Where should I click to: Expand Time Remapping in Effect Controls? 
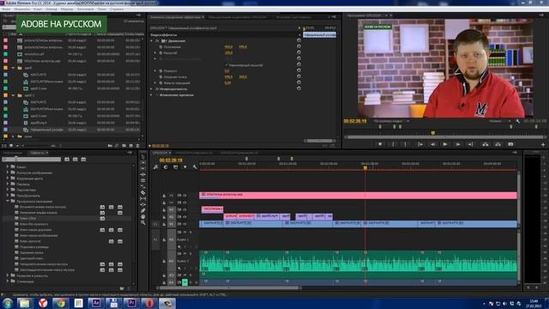(x=152, y=95)
